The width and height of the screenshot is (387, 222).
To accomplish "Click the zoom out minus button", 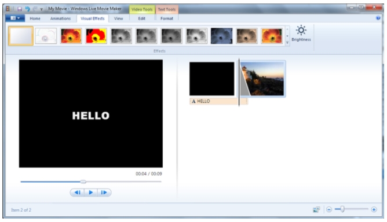I will pyautogui.click(x=329, y=209).
